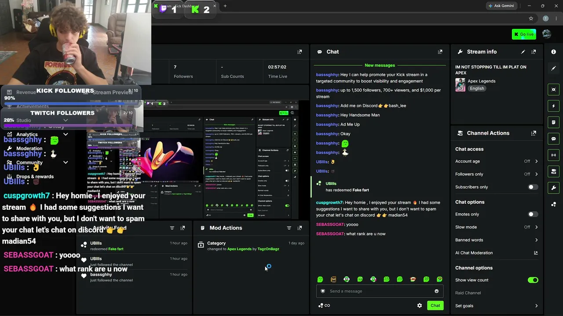The height and width of the screenshot is (316, 563).
Task: Toggle Subscribers only chat switch
Action: [x=532, y=187]
